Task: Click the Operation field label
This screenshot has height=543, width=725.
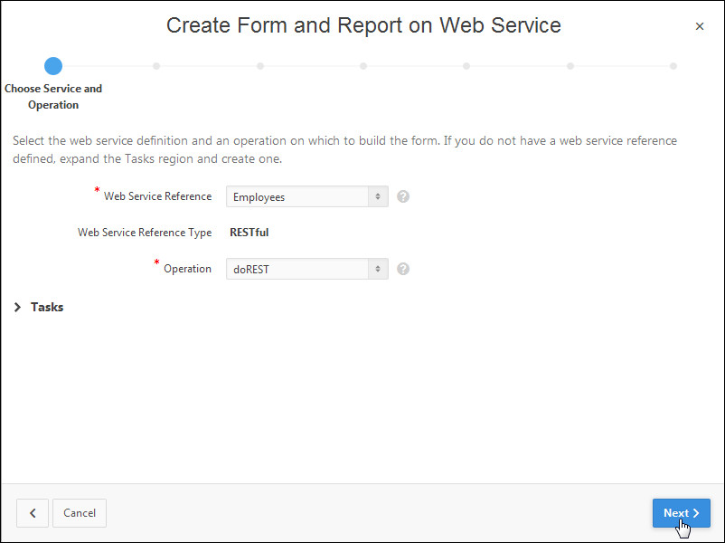Action: pos(187,269)
